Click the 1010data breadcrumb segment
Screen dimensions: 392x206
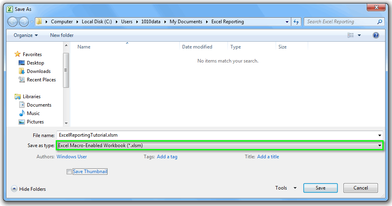coord(151,22)
